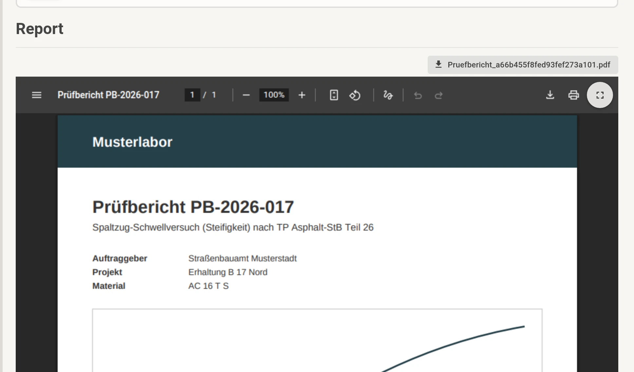Rotate the document counterclockwise

355,95
